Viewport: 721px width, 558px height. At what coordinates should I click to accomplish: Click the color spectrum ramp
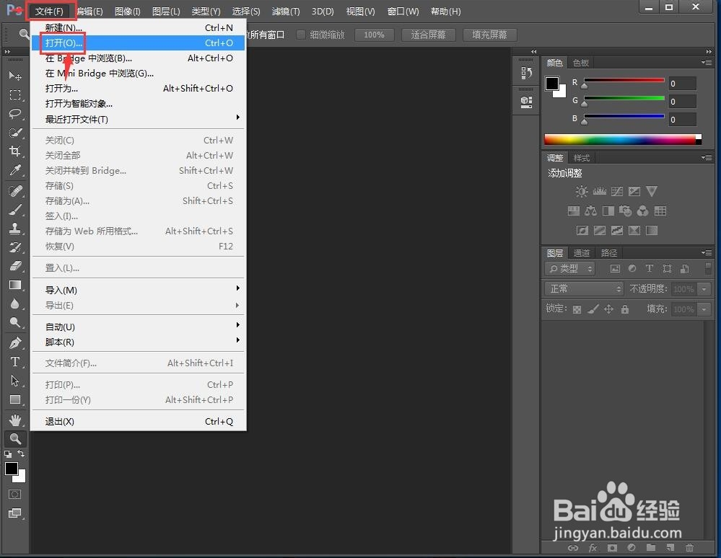[623, 139]
